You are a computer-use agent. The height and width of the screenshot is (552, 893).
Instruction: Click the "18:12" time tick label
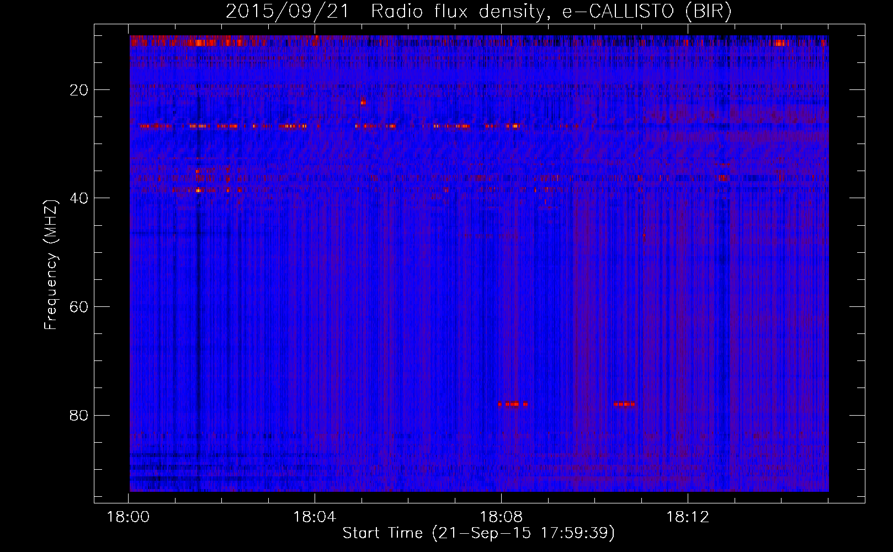[x=688, y=517]
